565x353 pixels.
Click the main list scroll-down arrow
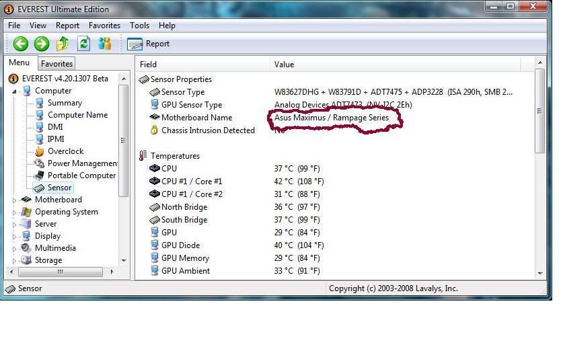(x=539, y=273)
